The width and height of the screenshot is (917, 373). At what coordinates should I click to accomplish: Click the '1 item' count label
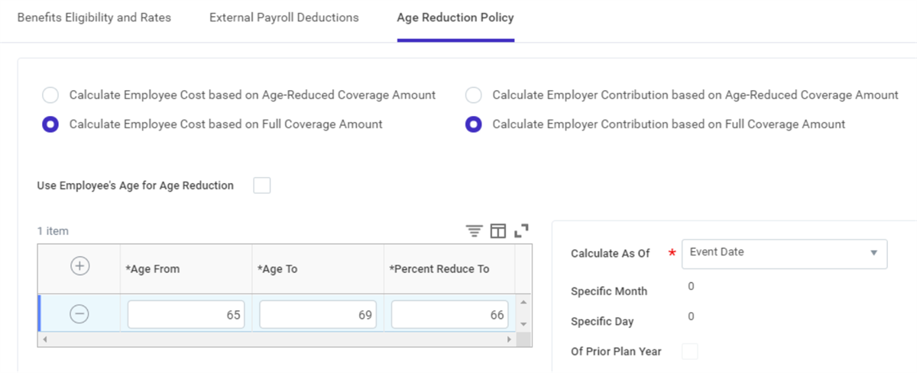[x=53, y=231]
